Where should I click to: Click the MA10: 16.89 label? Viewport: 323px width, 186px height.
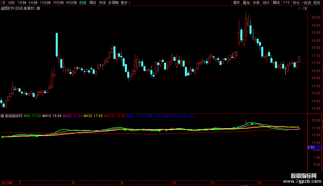coord(52,116)
